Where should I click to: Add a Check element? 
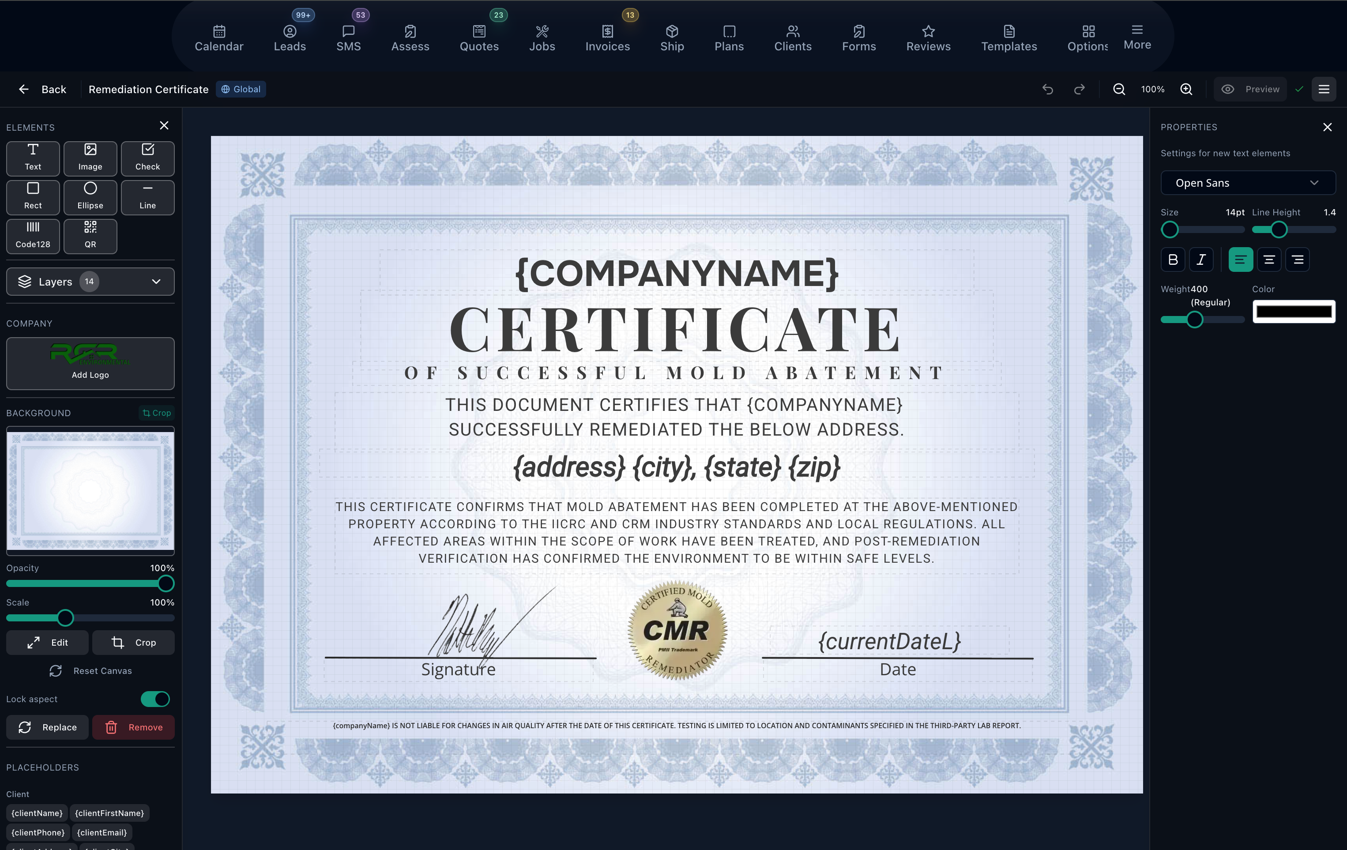(148, 158)
